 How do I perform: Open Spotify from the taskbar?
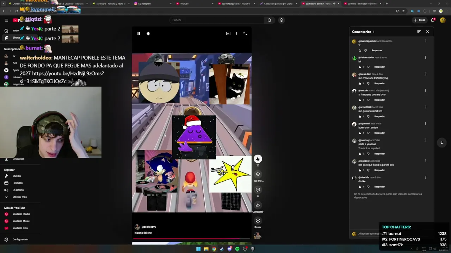point(237,249)
